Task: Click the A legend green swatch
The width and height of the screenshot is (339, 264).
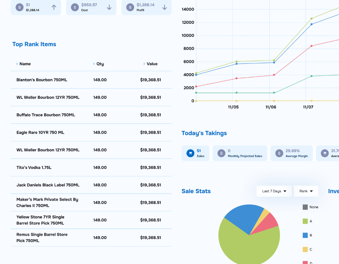Action: (x=305, y=221)
